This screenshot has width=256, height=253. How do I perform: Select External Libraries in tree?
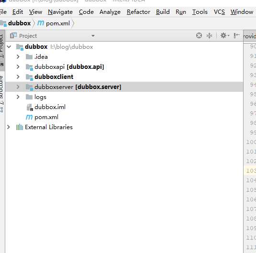pyautogui.click(x=124, y=127)
